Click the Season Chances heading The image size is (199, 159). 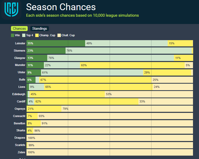[61, 7]
